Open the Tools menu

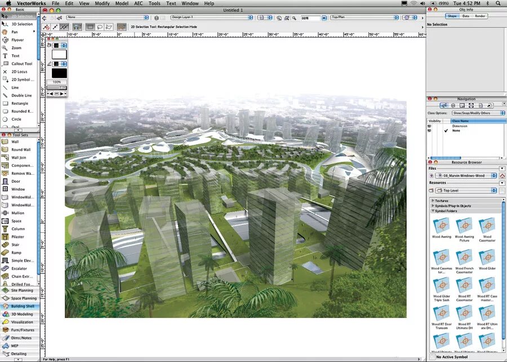(x=154, y=3)
